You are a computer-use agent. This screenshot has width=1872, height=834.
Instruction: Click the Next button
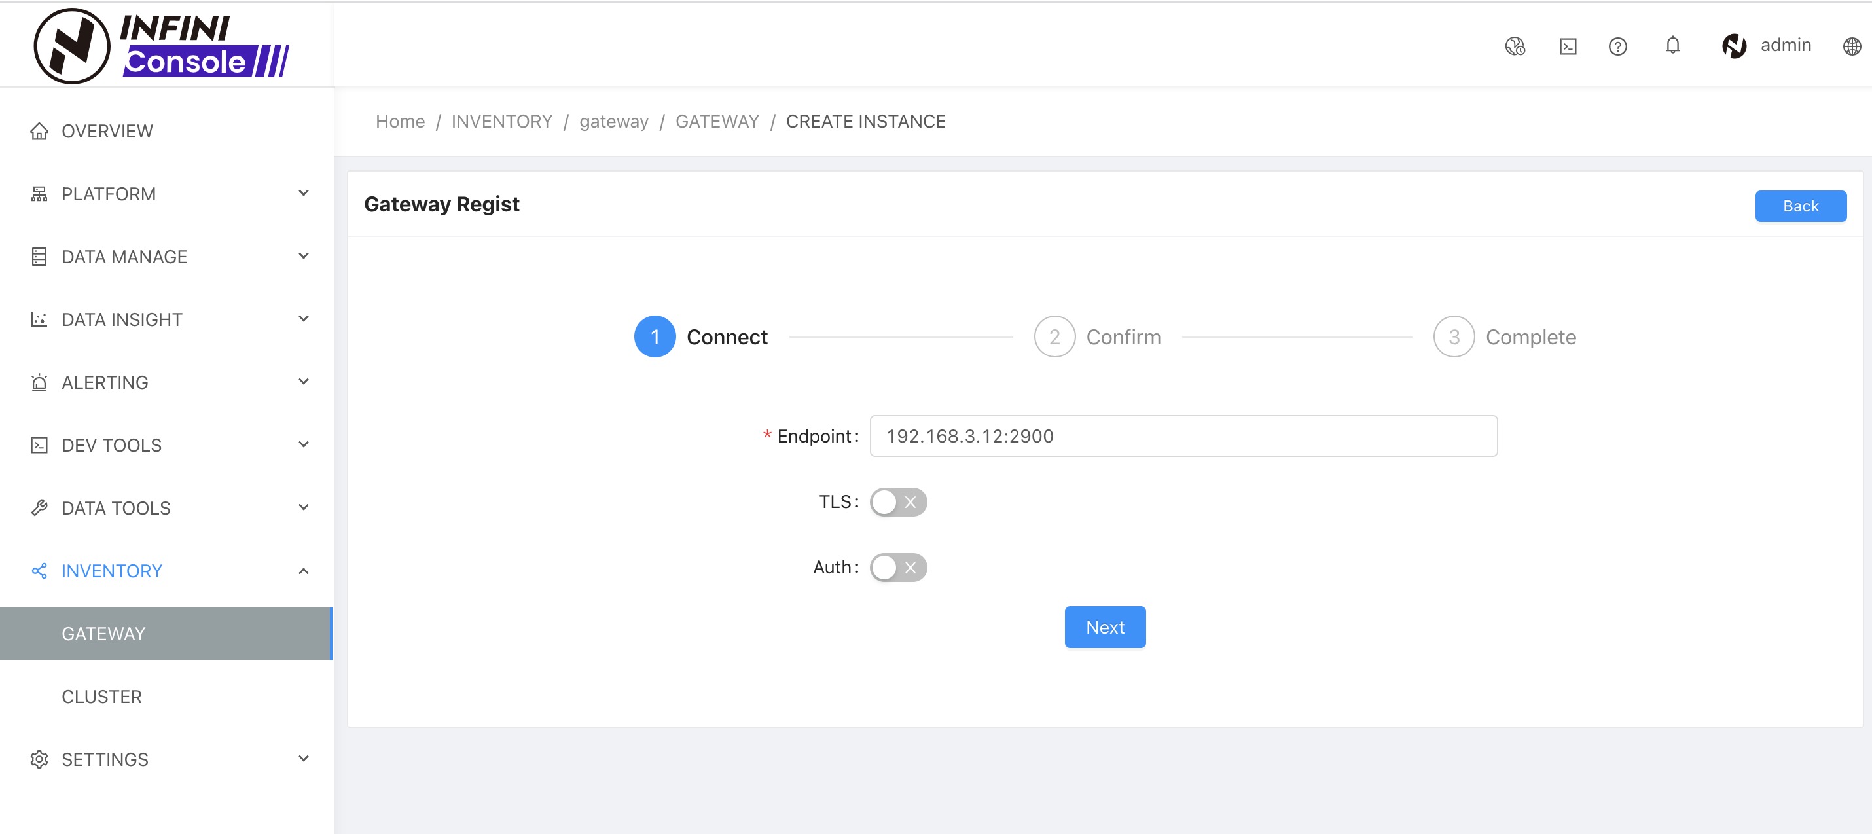1104,628
